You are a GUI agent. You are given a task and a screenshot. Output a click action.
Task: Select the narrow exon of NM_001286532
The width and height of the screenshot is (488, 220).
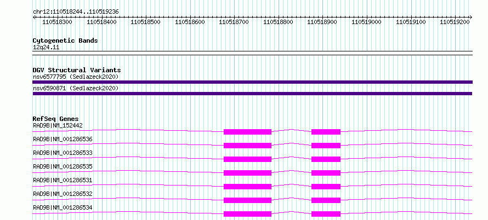326,200
